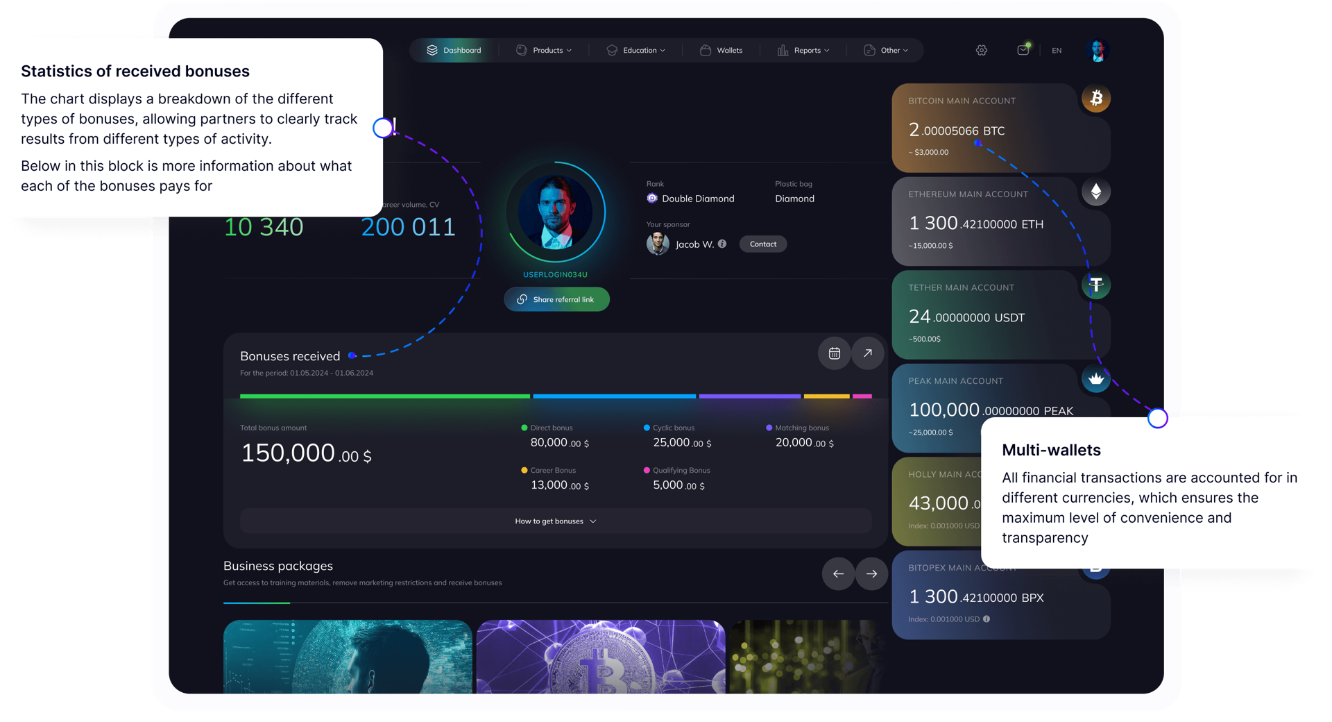
Task: Open the Ethereum Main Account card
Action: [1000, 221]
